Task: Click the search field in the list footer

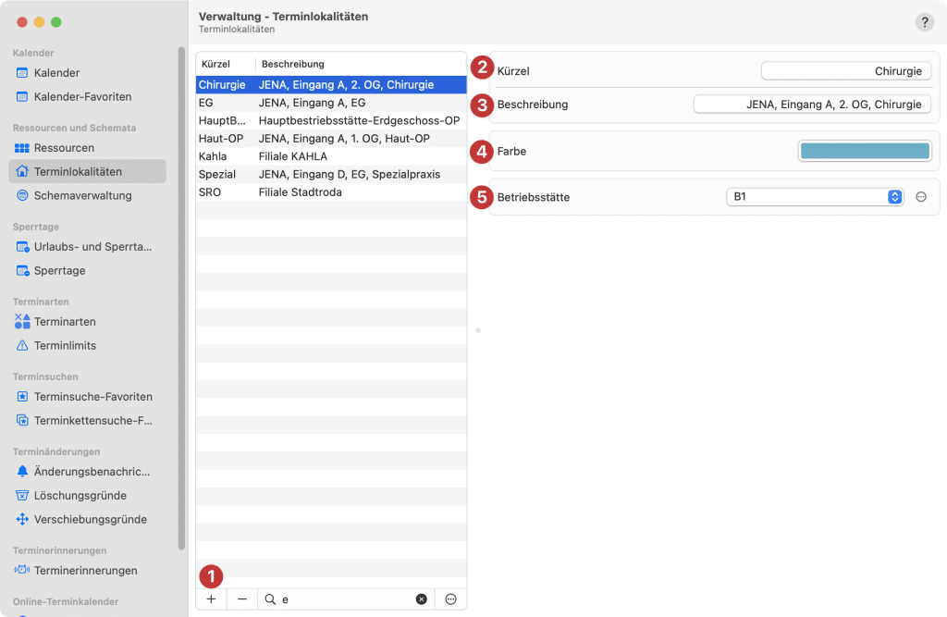Action: pos(342,599)
